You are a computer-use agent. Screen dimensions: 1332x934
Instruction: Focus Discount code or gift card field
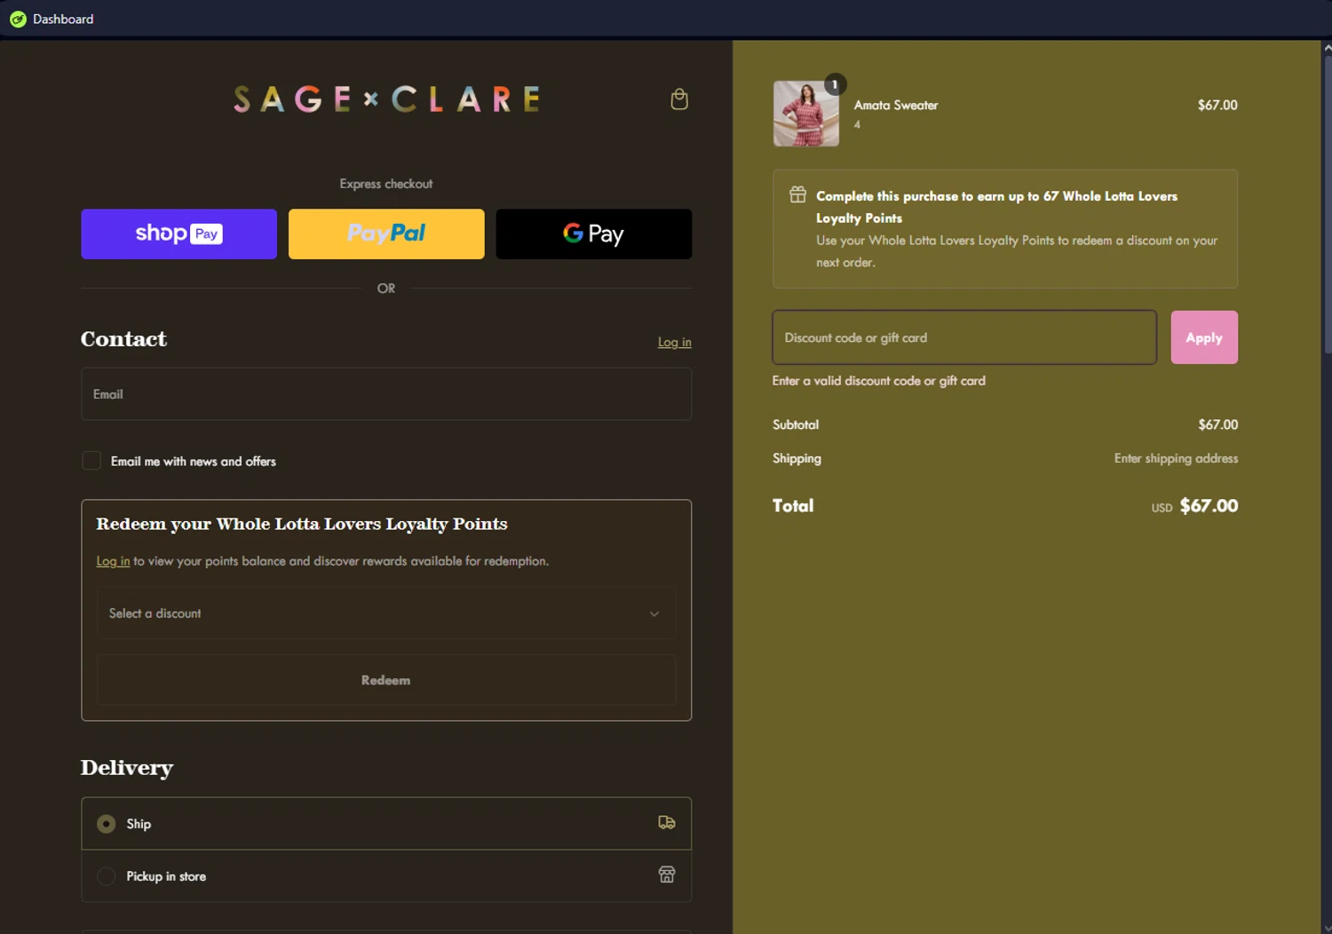point(964,337)
